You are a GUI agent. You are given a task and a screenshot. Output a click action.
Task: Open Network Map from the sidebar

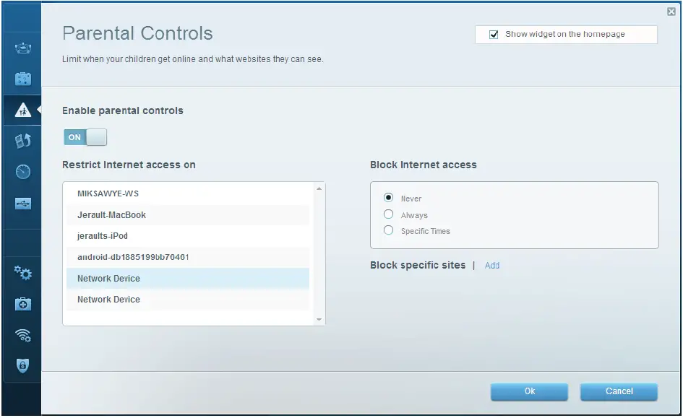click(22, 48)
